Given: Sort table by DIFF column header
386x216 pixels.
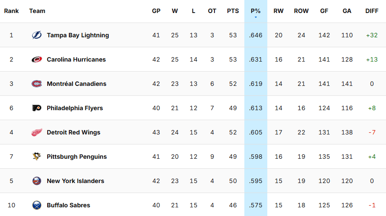Looking at the screenshot, I should coord(372,11).
